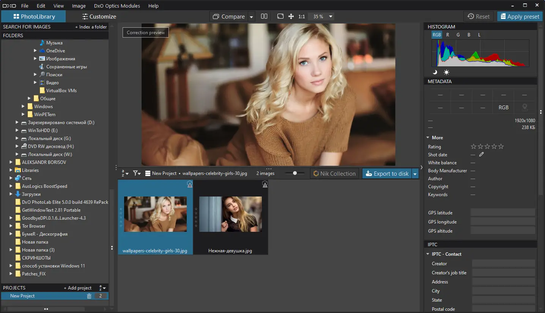Click the fit-to-screen icon
The image size is (545, 313).
click(x=280, y=16)
